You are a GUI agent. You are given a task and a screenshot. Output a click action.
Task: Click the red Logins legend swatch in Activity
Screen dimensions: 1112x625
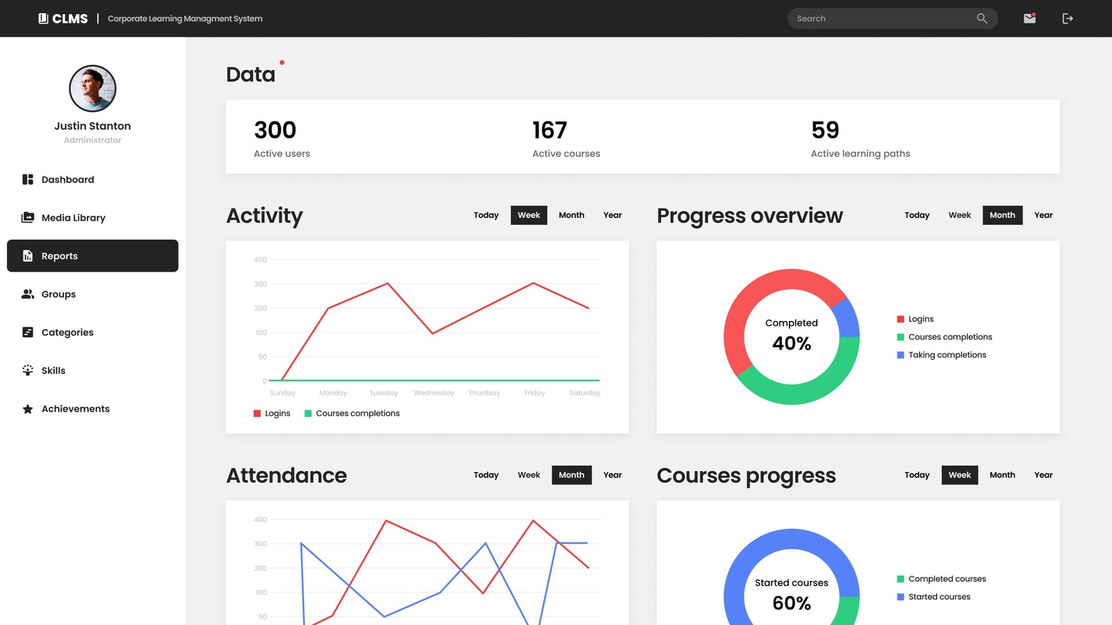tap(257, 414)
